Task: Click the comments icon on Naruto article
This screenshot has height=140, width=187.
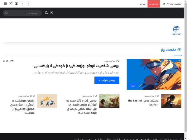Action: tap(12, 61)
